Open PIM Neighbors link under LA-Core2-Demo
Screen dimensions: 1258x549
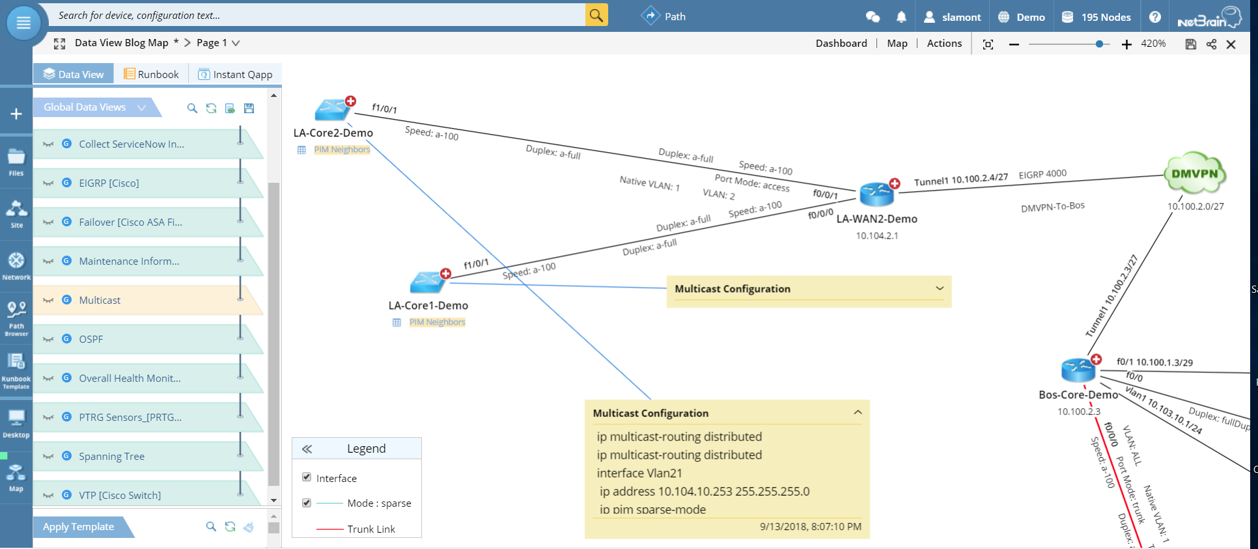click(x=342, y=150)
